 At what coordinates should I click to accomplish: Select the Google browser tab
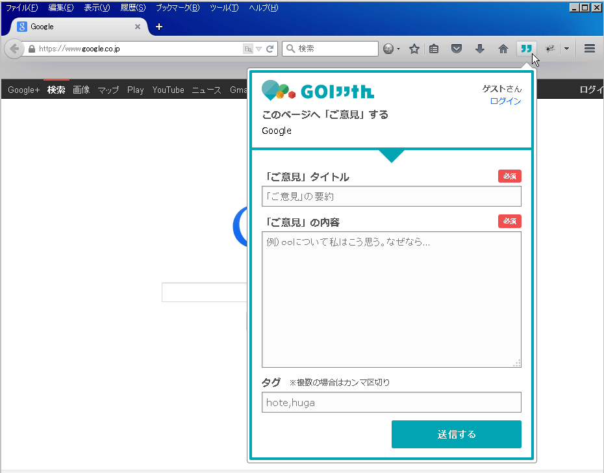tap(77, 27)
